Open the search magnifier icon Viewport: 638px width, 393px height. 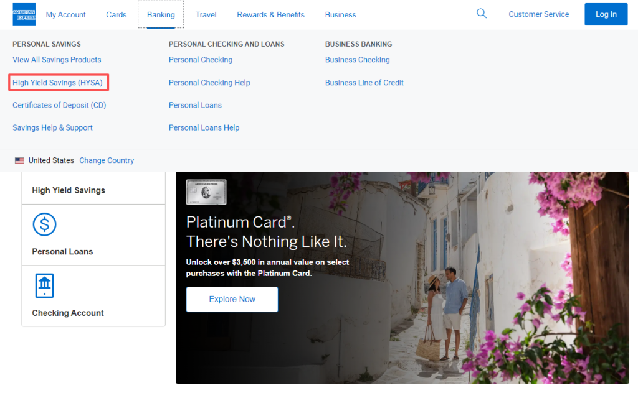(x=482, y=14)
